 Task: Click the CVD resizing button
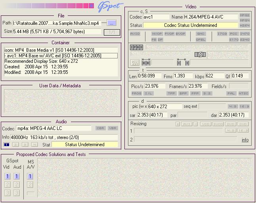click(x=243, y=124)
